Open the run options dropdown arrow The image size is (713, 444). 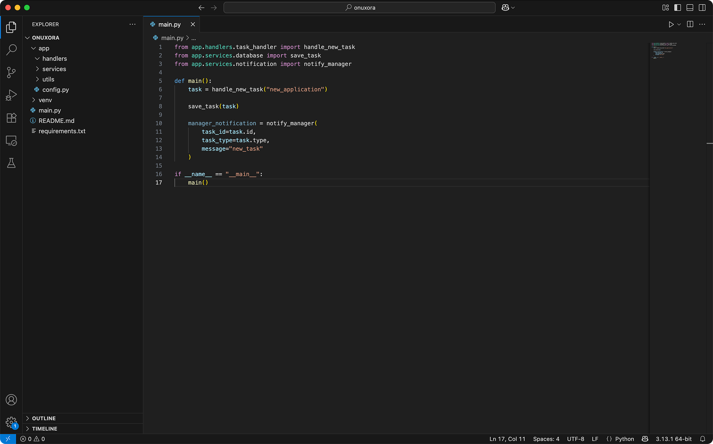coord(679,24)
